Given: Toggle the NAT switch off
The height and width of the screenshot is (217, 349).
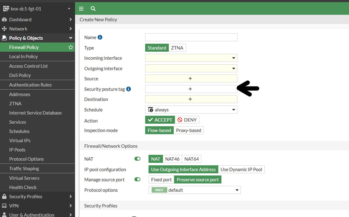Looking at the screenshot, I should tap(137, 159).
